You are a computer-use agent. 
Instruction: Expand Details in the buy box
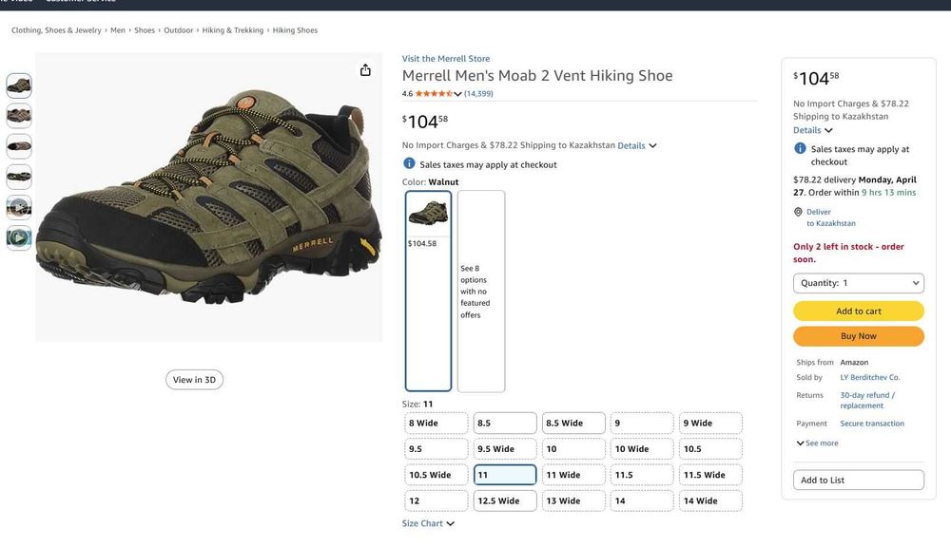pyautogui.click(x=813, y=130)
